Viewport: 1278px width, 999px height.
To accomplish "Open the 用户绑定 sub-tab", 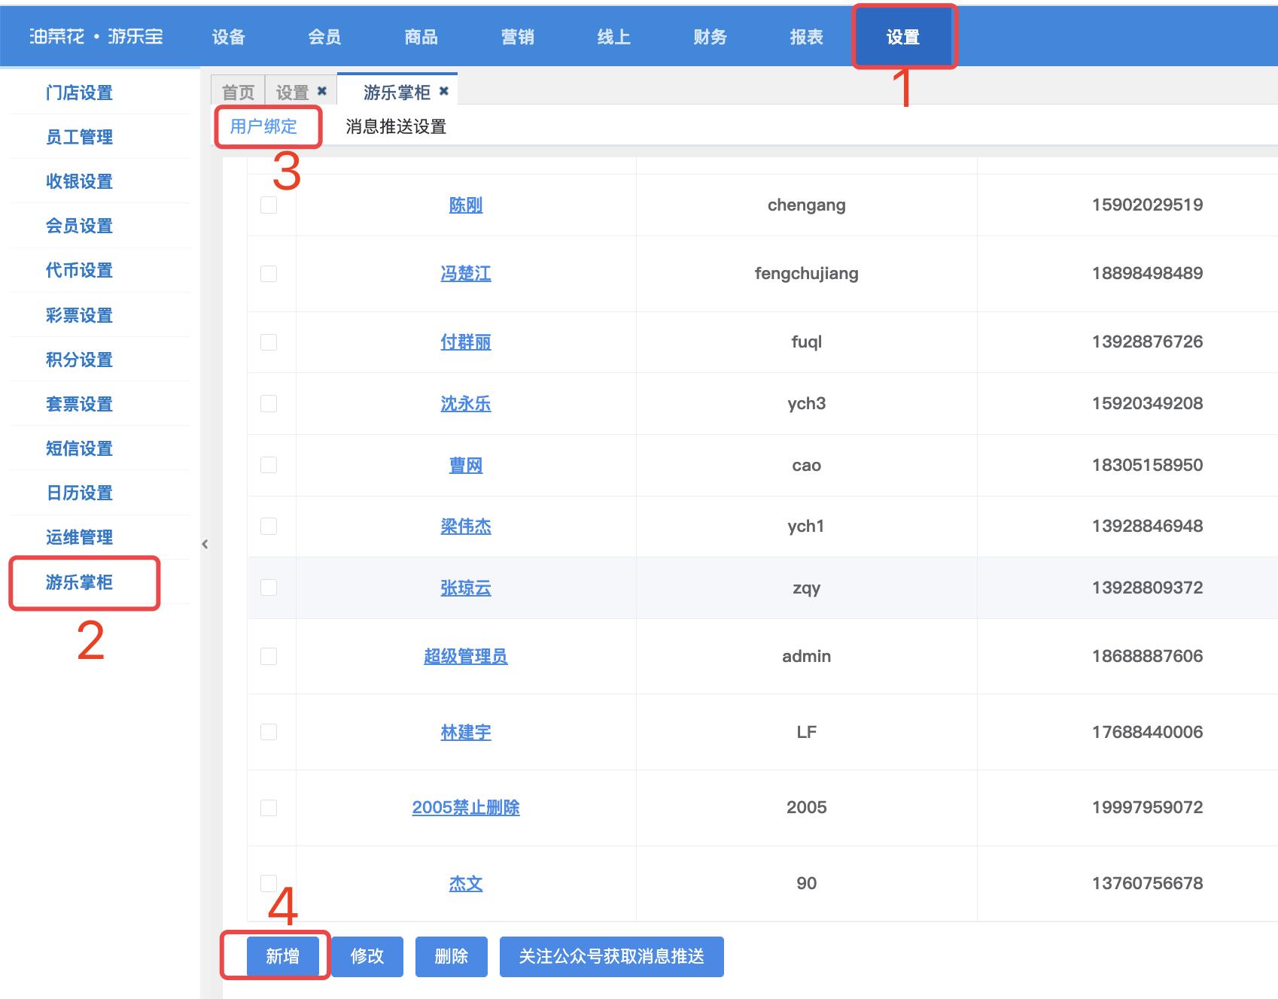I will (263, 126).
